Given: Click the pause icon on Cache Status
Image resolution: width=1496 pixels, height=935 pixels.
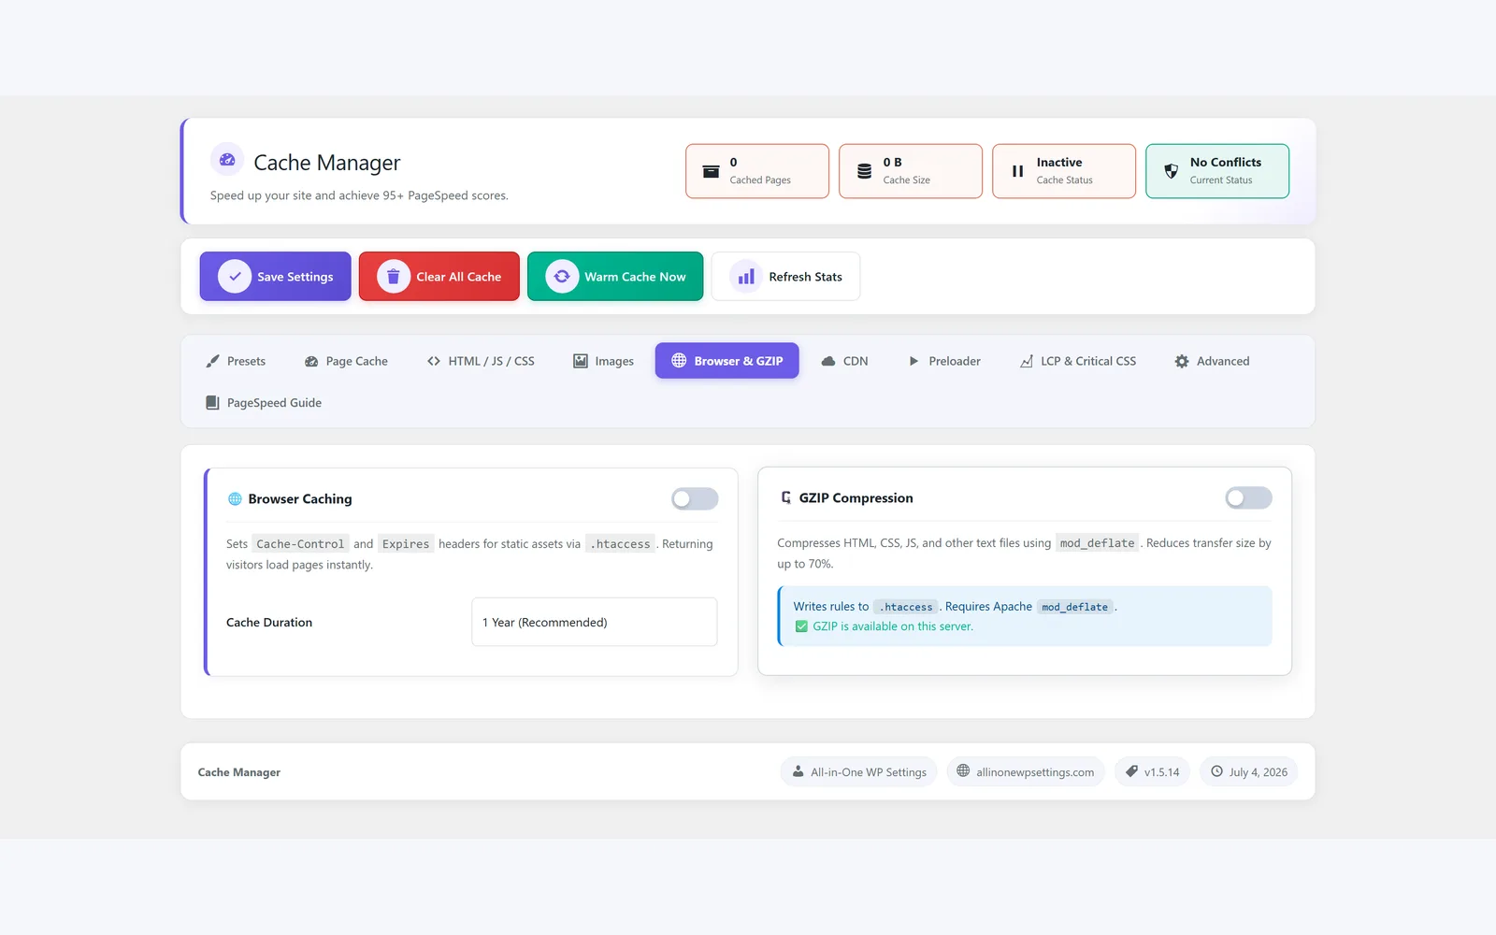Looking at the screenshot, I should [x=1017, y=171].
